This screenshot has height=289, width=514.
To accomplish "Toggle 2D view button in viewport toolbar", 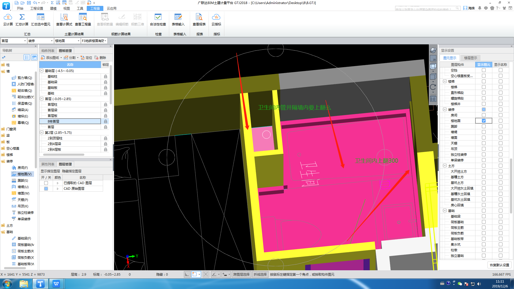I will [x=433, y=58].
